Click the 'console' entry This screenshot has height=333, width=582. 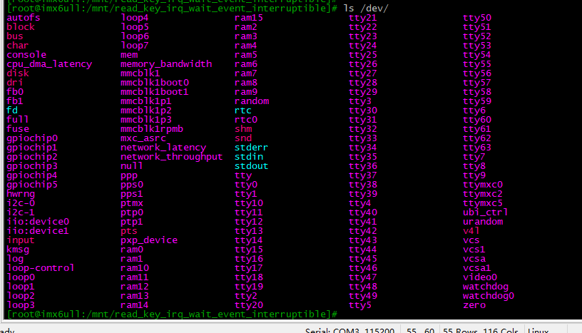pyautogui.click(x=26, y=55)
